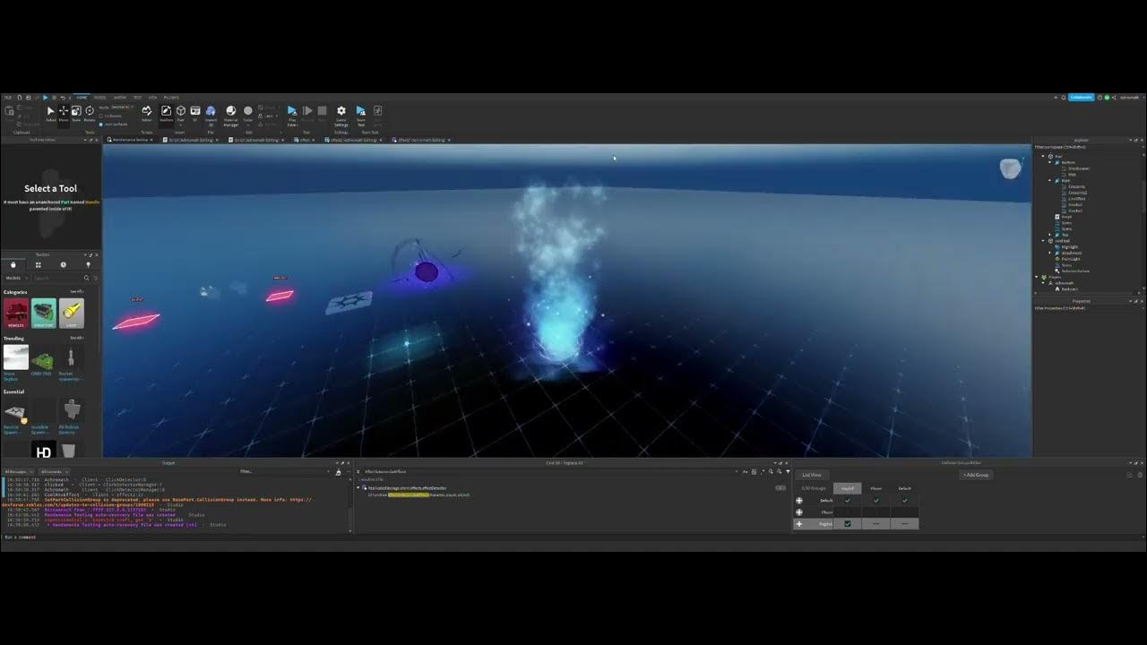Select the Select tool in the ribbon
The image size is (1147, 645).
coord(51,113)
